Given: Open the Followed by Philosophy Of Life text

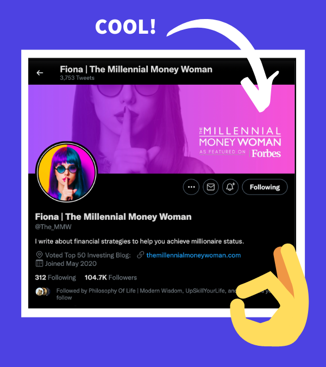Looking at the screenshot, I should 145,294.
